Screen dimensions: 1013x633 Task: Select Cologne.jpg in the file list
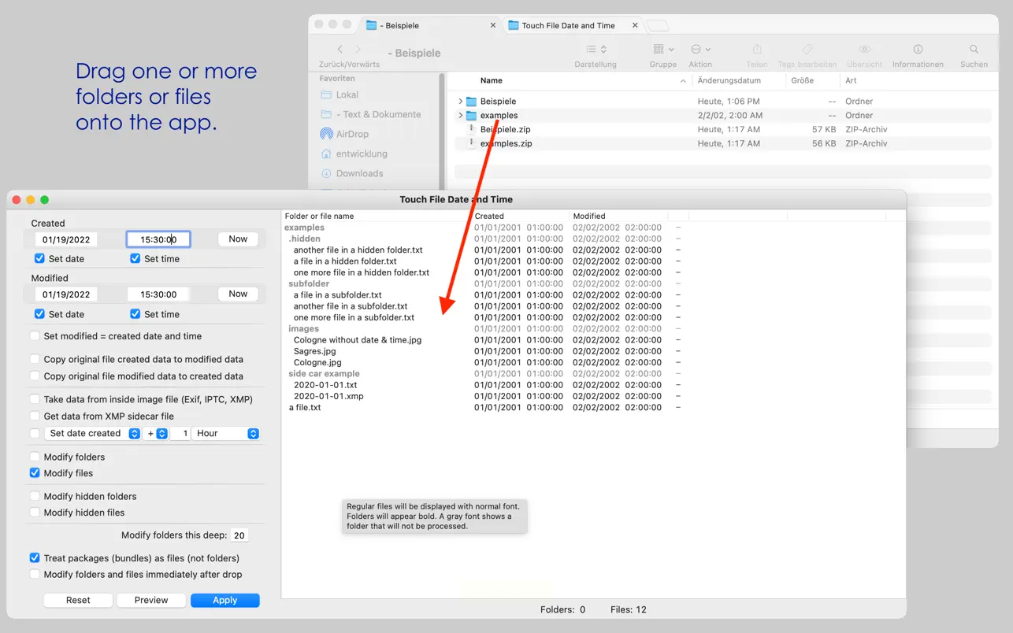click(317, 362)
